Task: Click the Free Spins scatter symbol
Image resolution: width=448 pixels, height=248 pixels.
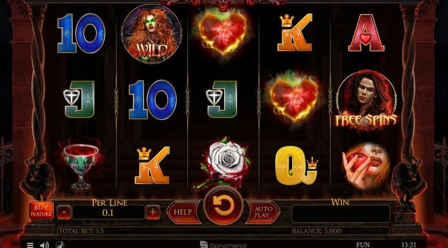Action: coord(366,100)
